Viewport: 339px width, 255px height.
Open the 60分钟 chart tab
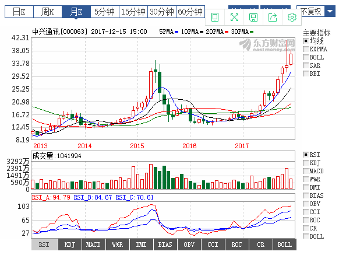point(190,12)
